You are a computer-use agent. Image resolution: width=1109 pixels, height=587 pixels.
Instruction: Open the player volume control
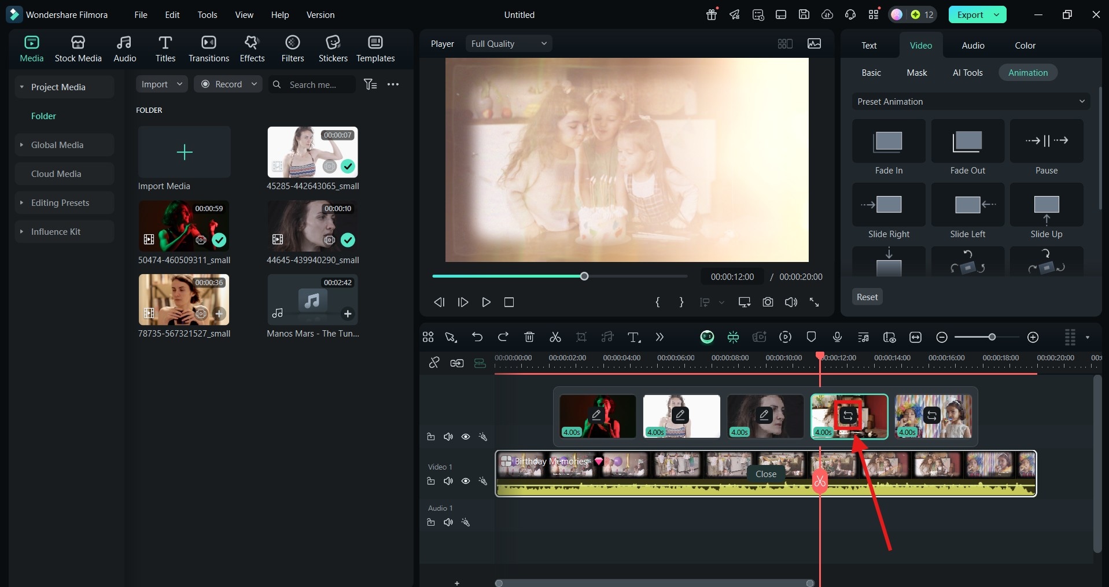[x=791, y=302]
